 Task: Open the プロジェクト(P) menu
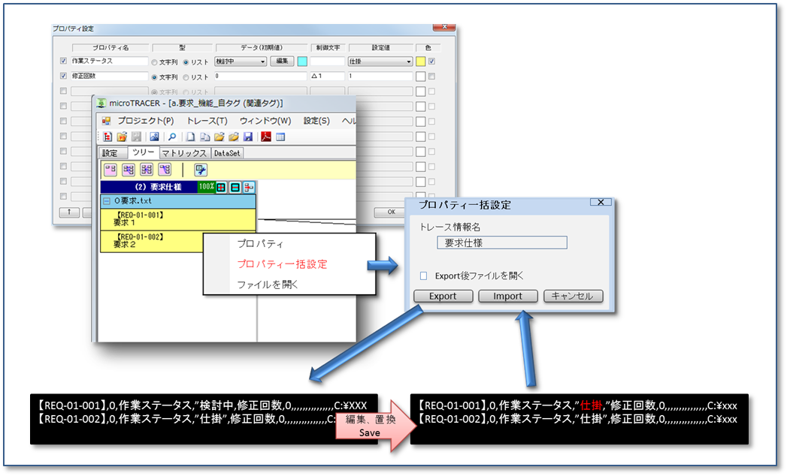[x=146, y=121]
